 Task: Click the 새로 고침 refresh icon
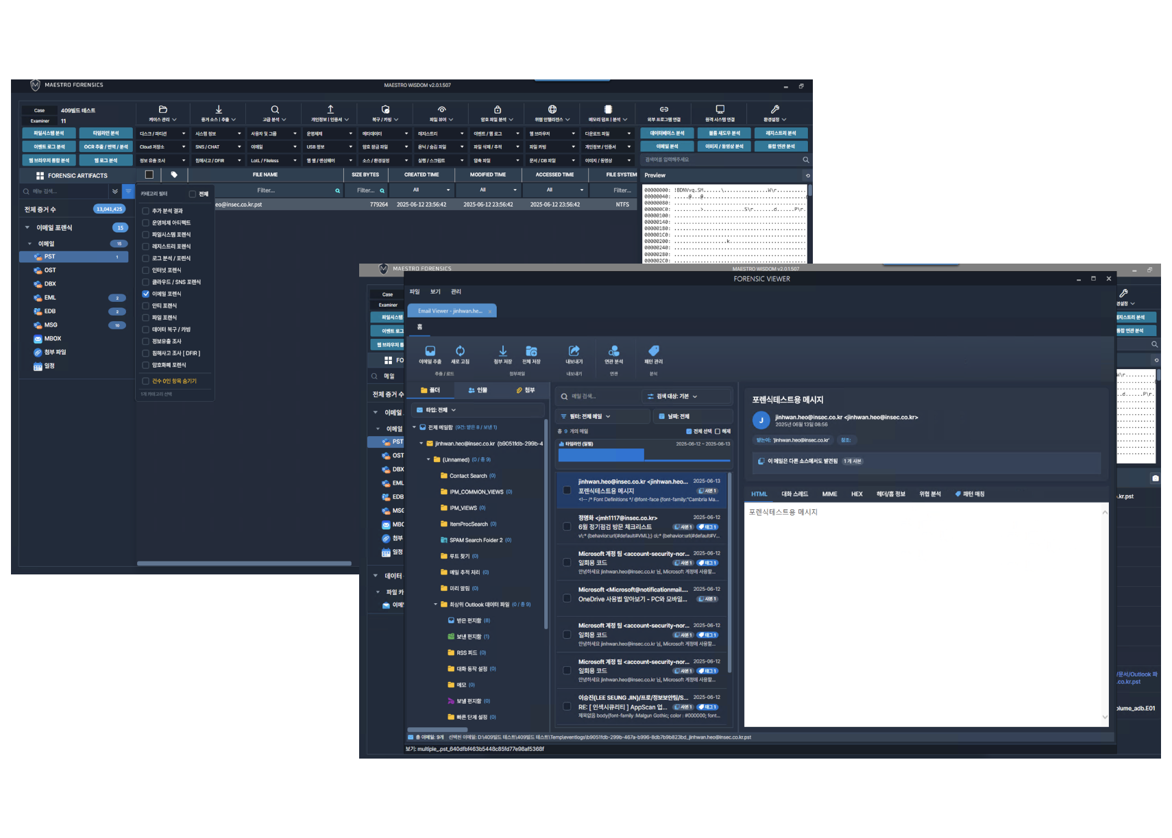(460, 351)
